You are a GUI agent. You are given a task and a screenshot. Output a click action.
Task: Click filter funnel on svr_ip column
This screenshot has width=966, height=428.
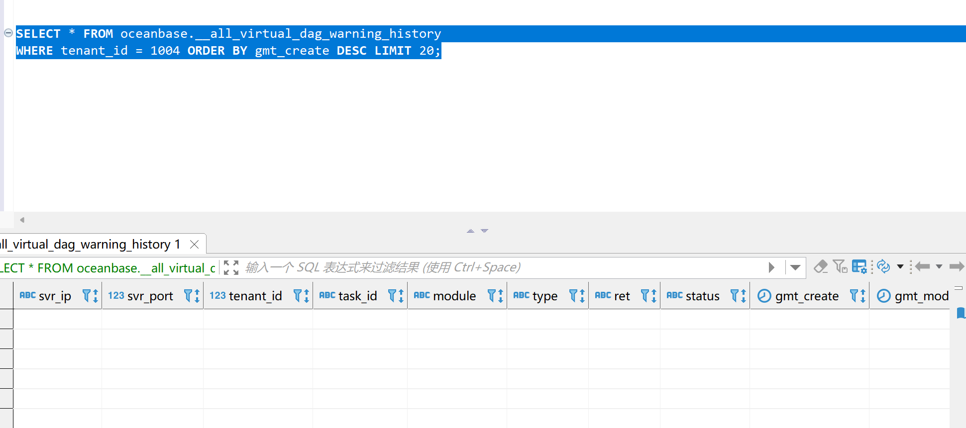pyautogui.click(x=87, y=296)
